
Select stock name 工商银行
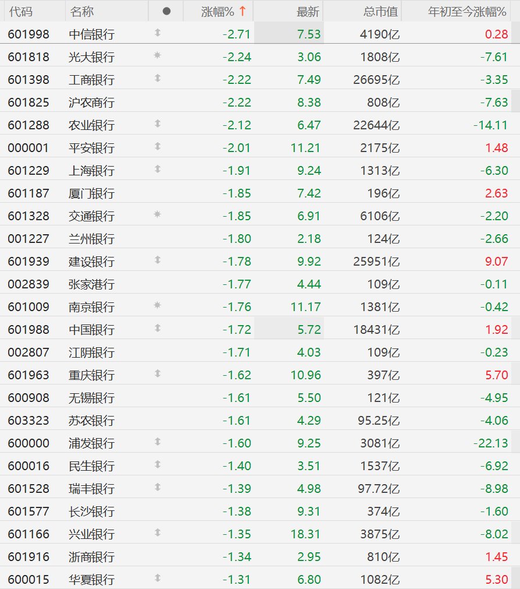pyautogui.click(x=91, y=80)
